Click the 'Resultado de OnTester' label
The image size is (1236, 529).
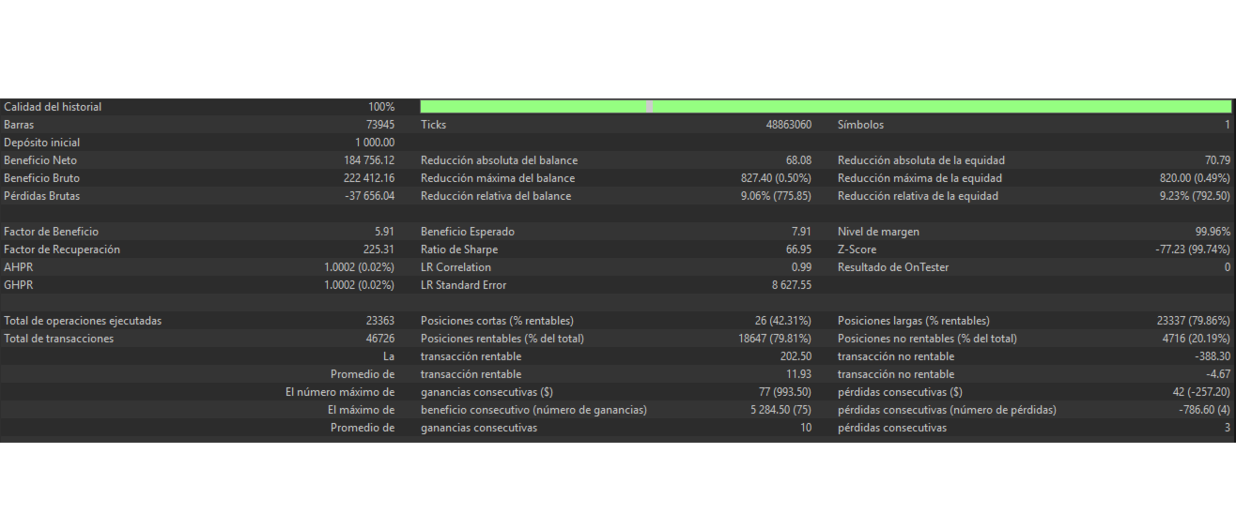click(893, 267)
